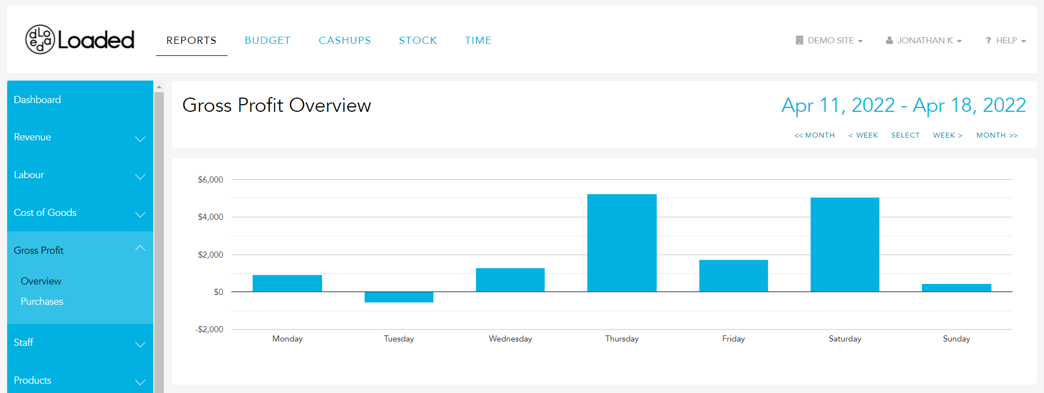
Task: Go to the Cashups tab
Action: click(x=345, y=41)
